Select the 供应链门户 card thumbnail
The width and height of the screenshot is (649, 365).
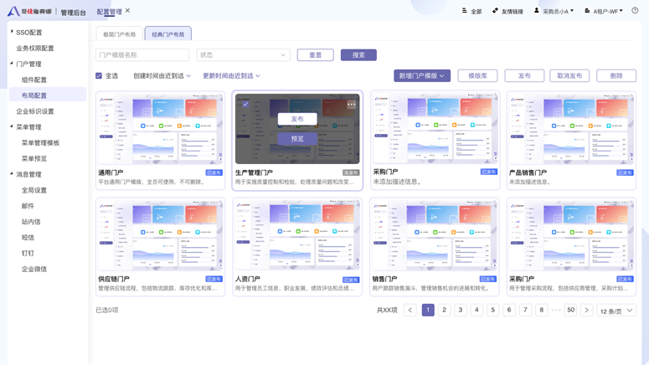click(x=160, y=235)
